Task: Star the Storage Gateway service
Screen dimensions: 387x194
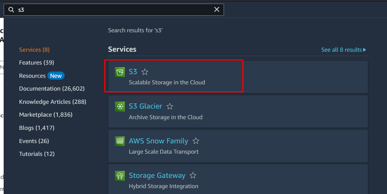Action: click(193, 175)
